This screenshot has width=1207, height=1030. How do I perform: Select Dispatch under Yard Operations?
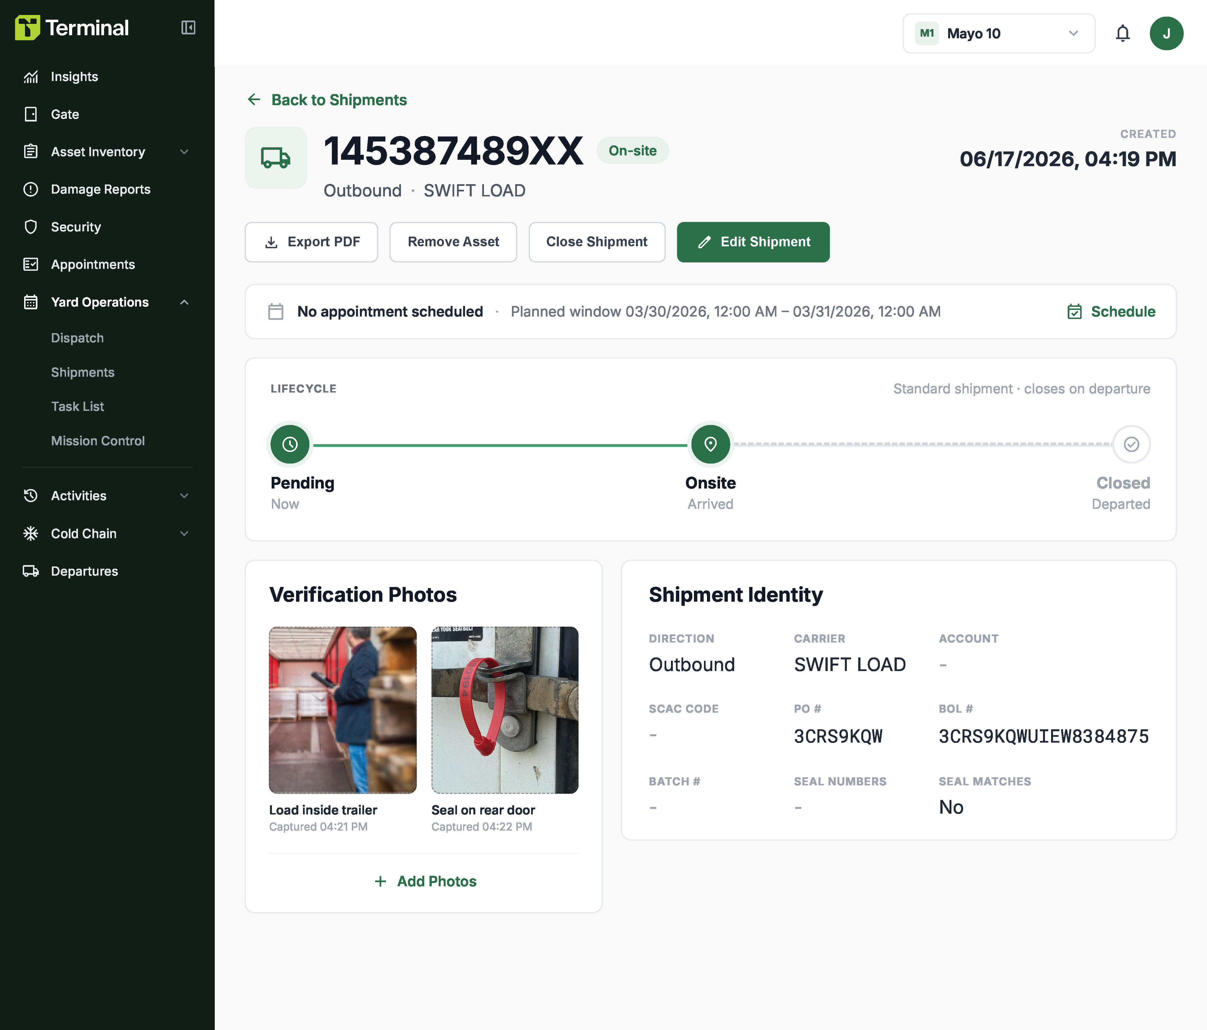click(x=77, y=338)
